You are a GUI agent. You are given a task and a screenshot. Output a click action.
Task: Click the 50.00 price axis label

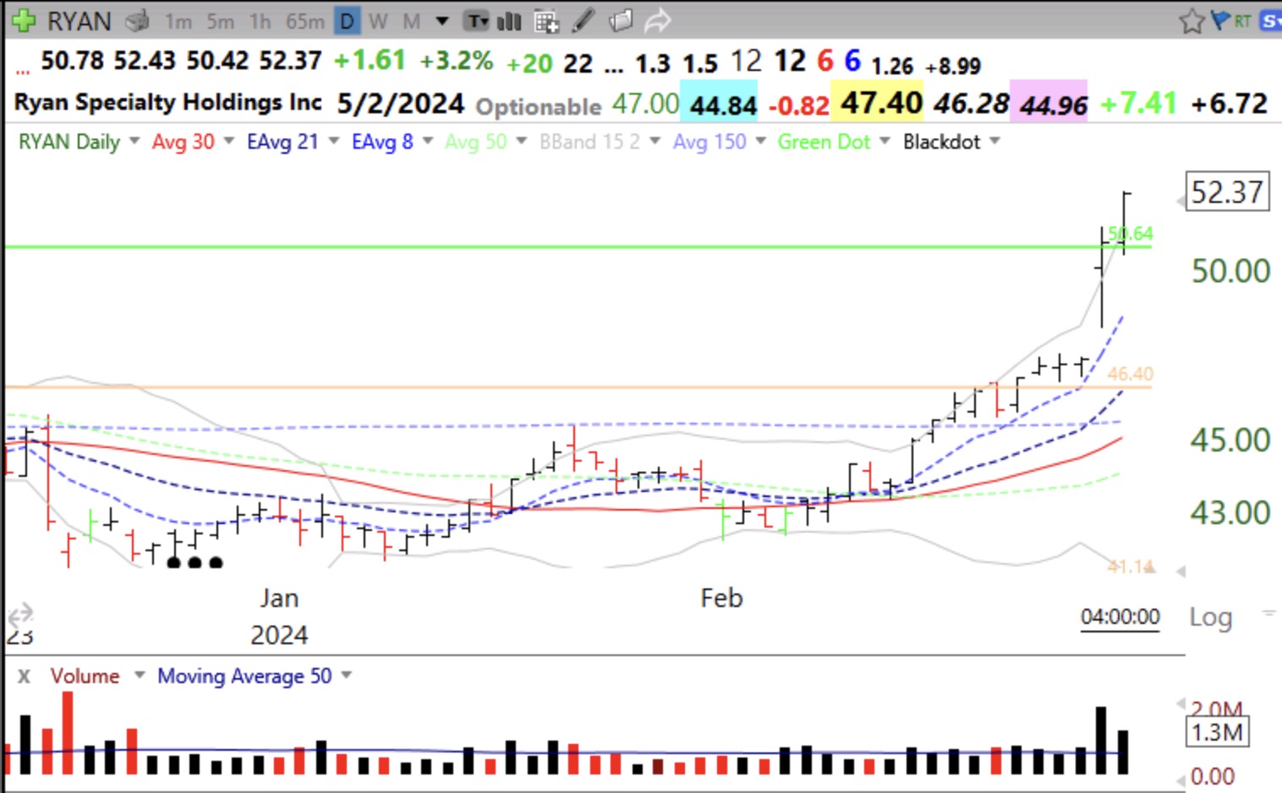pyautogui.click(x=1230, y=271)
